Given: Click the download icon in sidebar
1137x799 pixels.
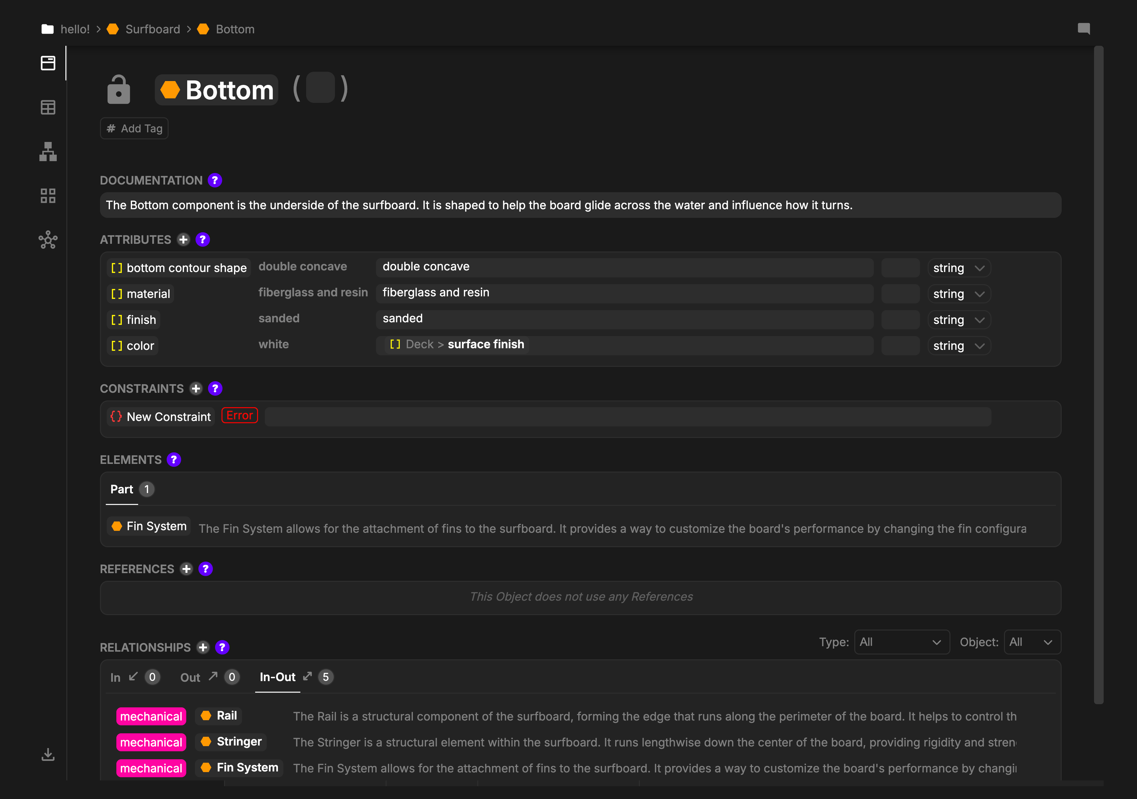Looking at the screenshot, I should coord(48,754).
